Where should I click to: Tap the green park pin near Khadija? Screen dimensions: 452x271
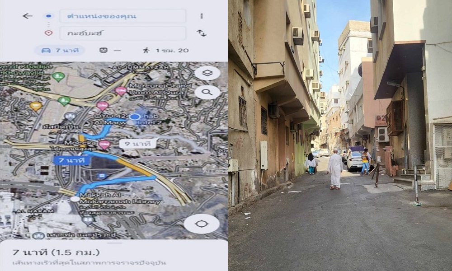(x=58, y=77)
